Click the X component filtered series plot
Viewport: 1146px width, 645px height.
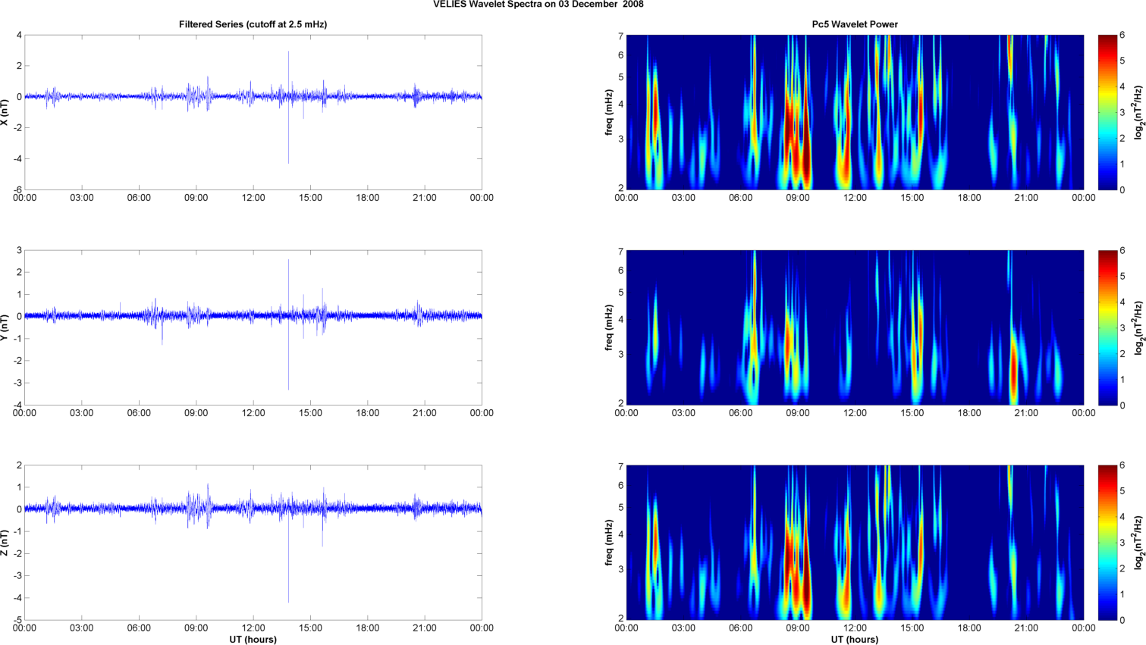pyautogui.click(x=253, y=112)
